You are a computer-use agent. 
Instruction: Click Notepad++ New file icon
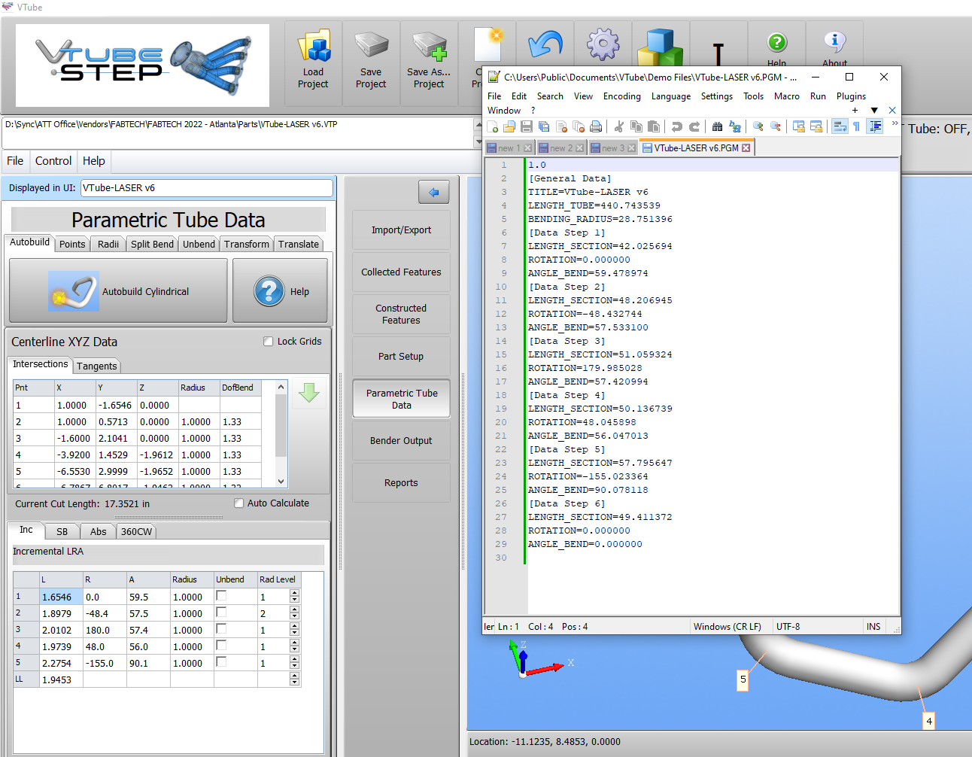492,126
